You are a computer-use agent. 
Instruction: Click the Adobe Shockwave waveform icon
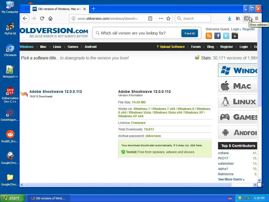pos(24,94)
